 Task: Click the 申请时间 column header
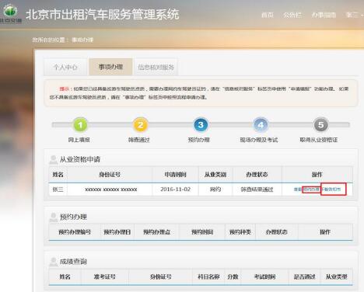coord(176,175)
